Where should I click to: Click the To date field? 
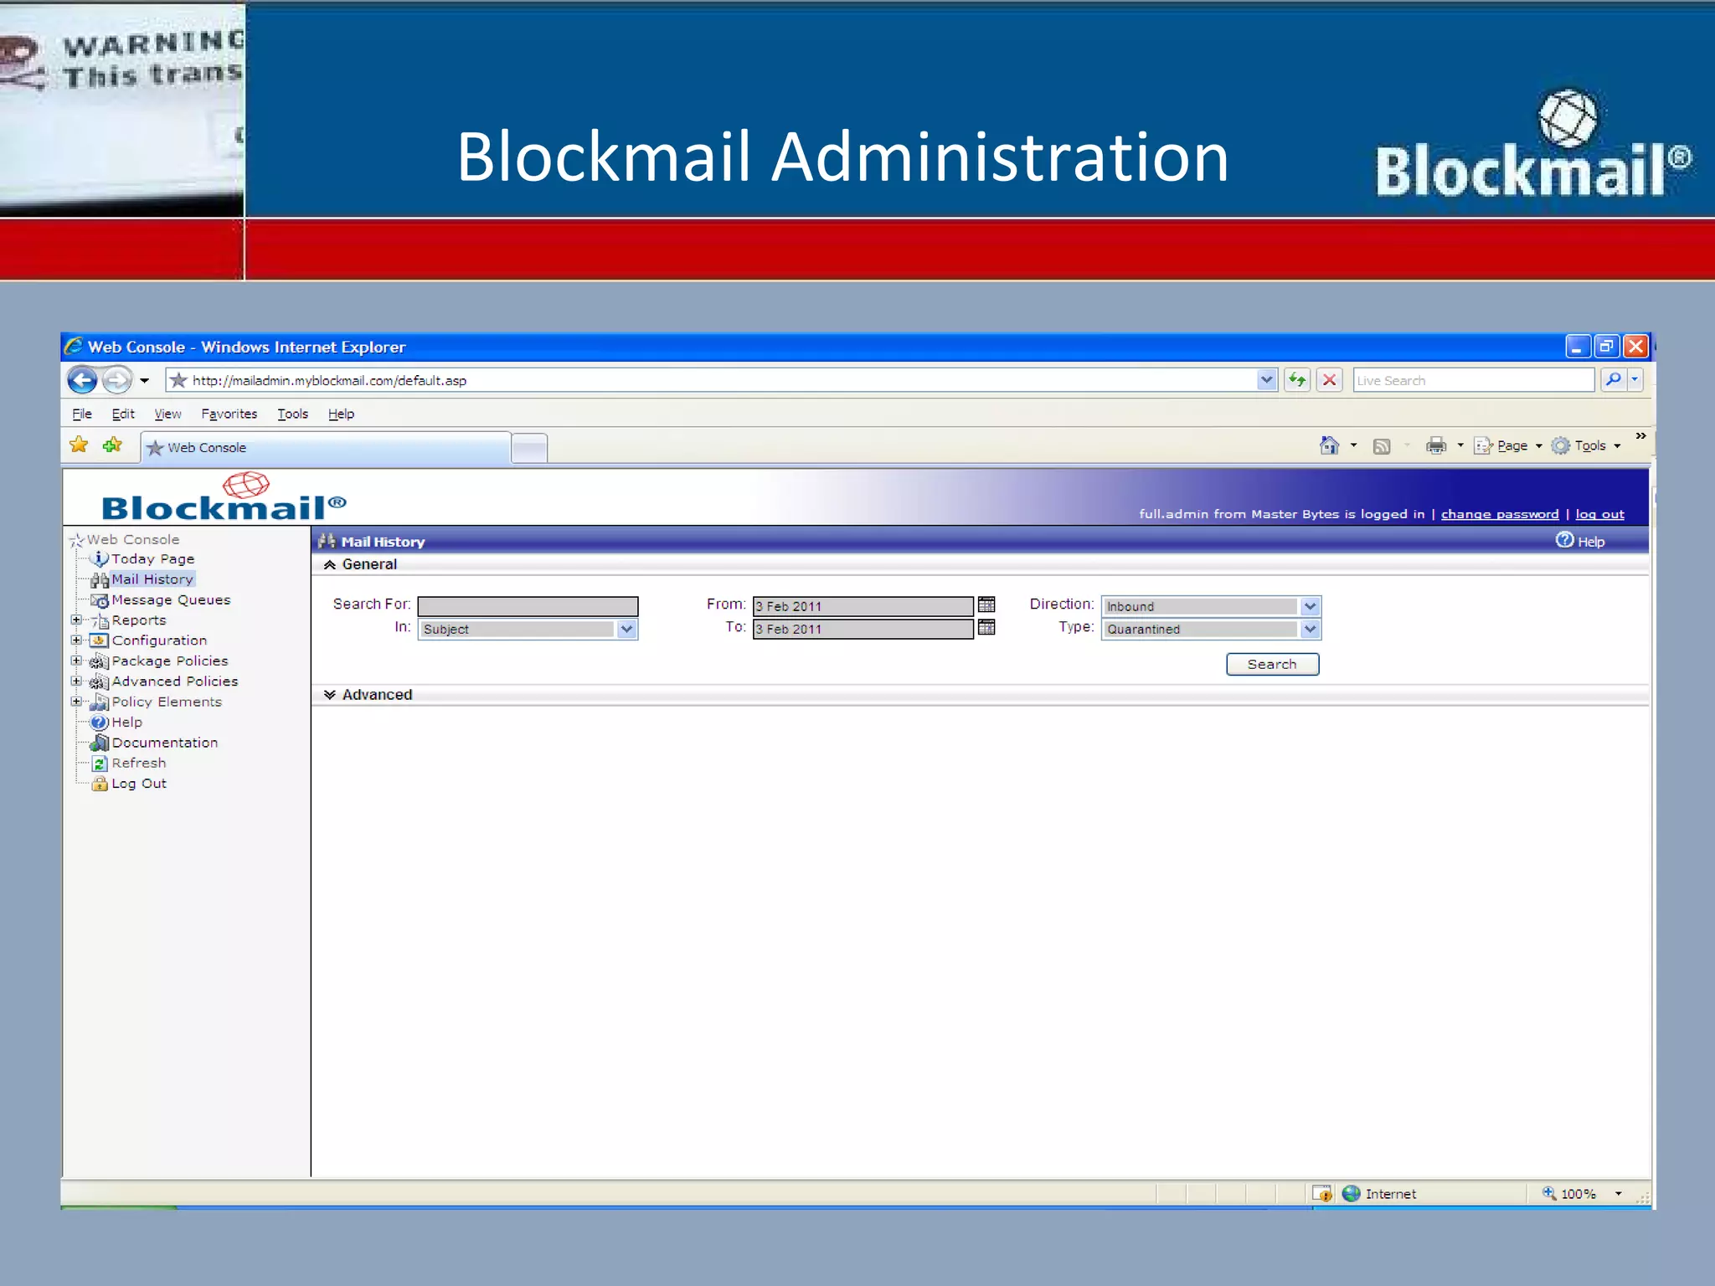(863, 629)
